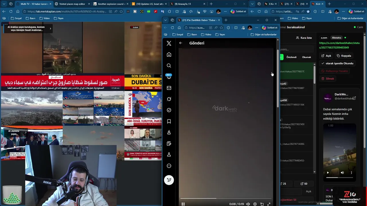Open Bookmarks icon in X sidebar

(x=169, y=121)
